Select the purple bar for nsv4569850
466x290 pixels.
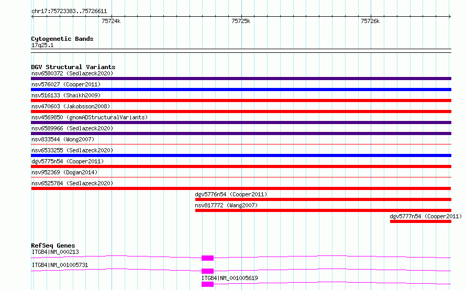241,122
